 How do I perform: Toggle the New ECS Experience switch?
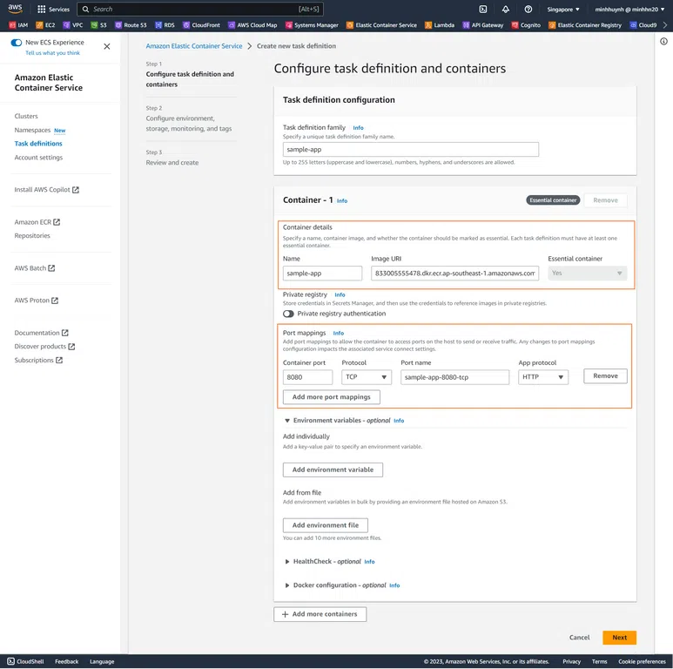point(17,42)
